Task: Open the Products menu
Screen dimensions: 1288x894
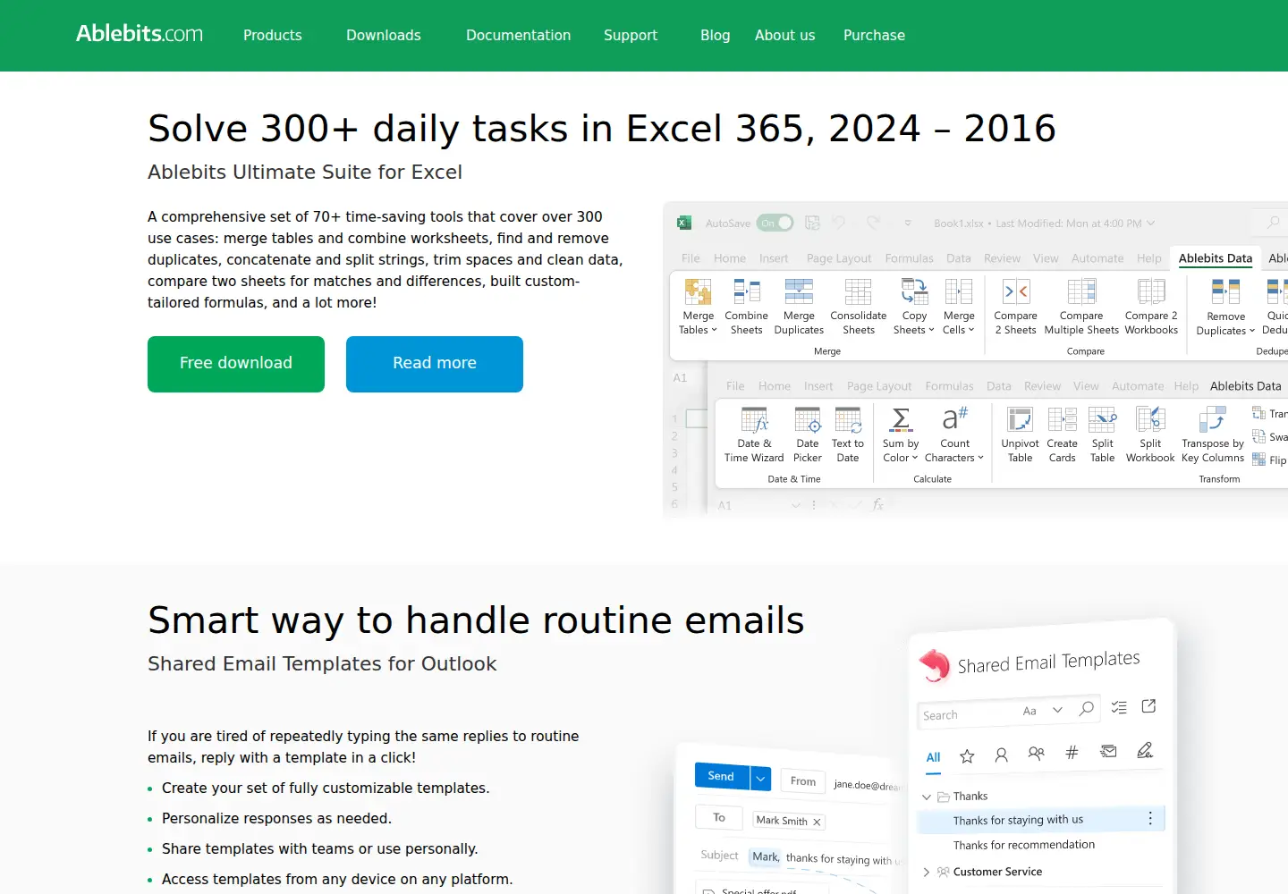Action: tap(273, 35)
